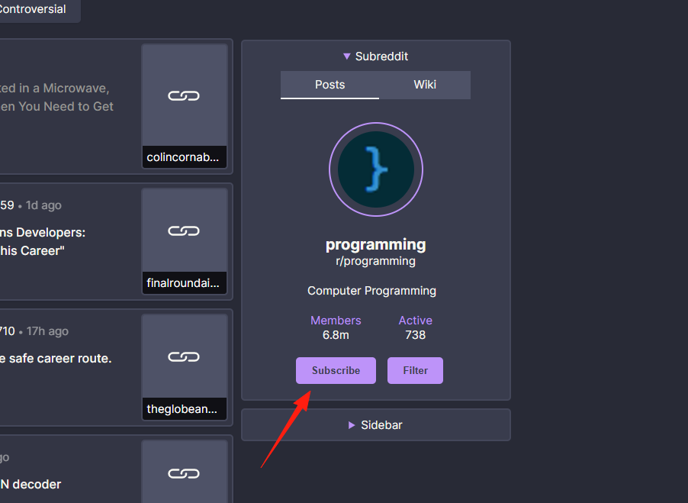Click the '1d ago' timestamp

(43, 205)
